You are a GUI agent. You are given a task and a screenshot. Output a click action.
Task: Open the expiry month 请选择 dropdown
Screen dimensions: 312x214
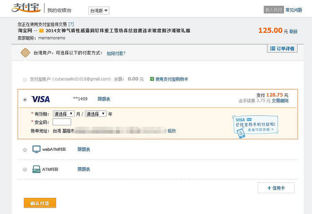tap(64, 114)
